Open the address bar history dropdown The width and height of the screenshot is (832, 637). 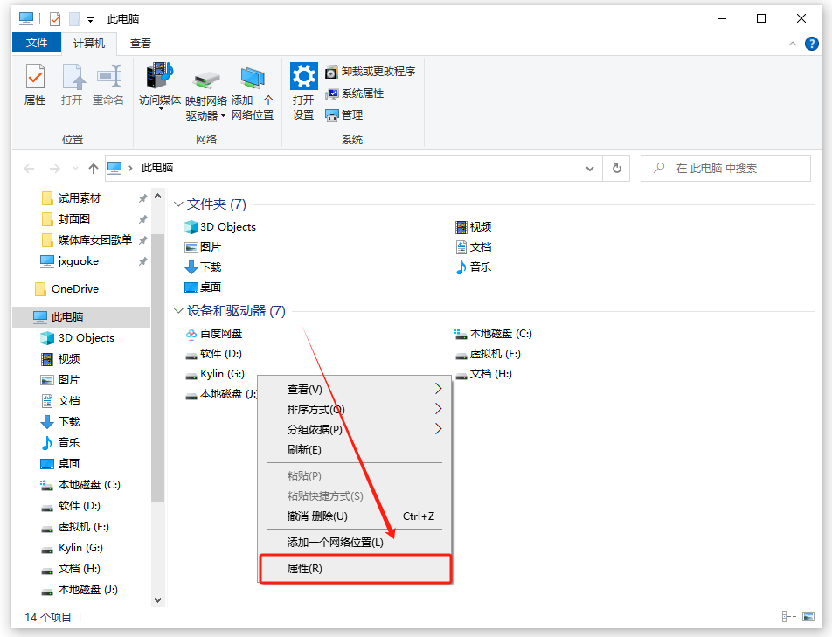tap(590, 168)
